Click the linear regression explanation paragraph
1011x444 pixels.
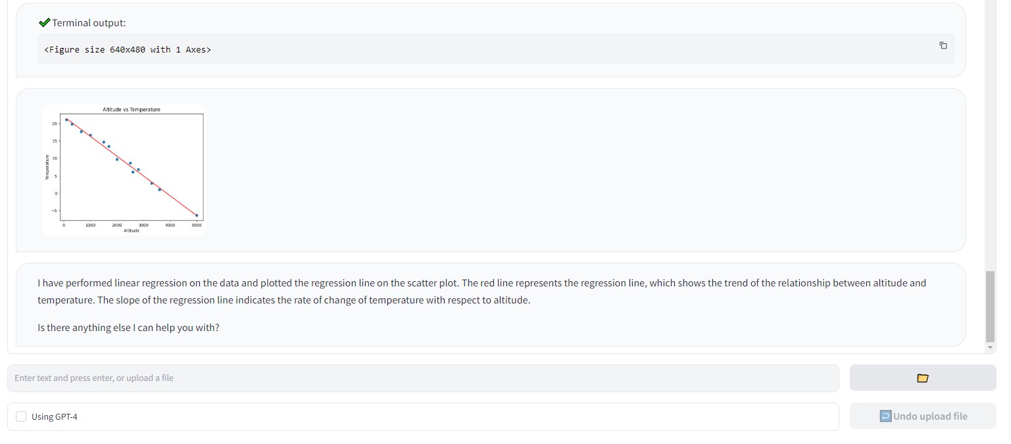pos(481,292)
